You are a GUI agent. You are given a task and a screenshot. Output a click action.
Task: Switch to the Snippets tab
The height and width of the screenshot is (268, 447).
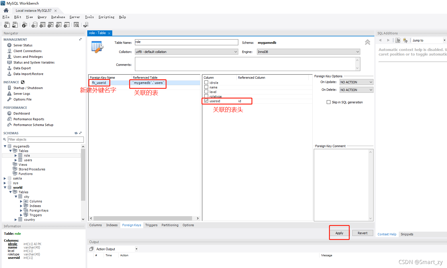point(407,234)
